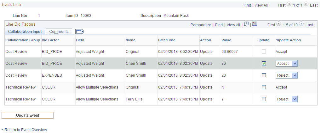Open grid in new window icon
This screenshot has width=321, height=133.
(x=246, y=24)
